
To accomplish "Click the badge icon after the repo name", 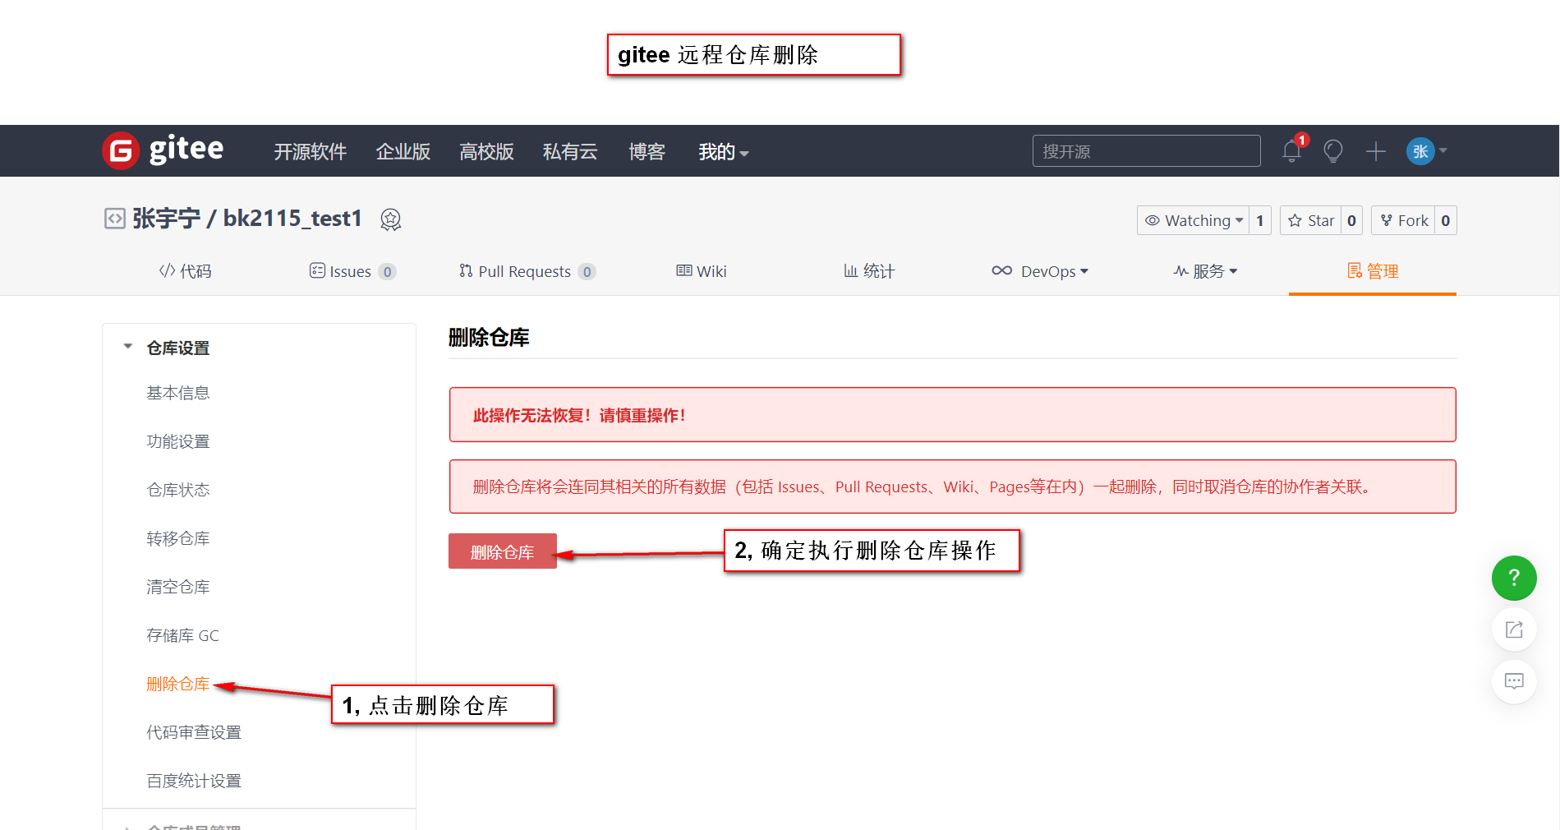I will (390, 219).
